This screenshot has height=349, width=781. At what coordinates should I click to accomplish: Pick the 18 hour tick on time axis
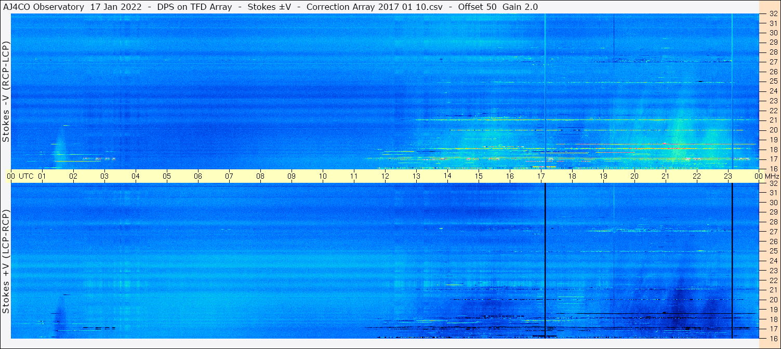[x=572, y=176]
